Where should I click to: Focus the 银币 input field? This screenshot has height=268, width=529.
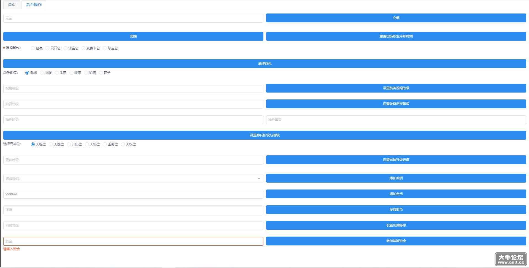click(133, 210)
